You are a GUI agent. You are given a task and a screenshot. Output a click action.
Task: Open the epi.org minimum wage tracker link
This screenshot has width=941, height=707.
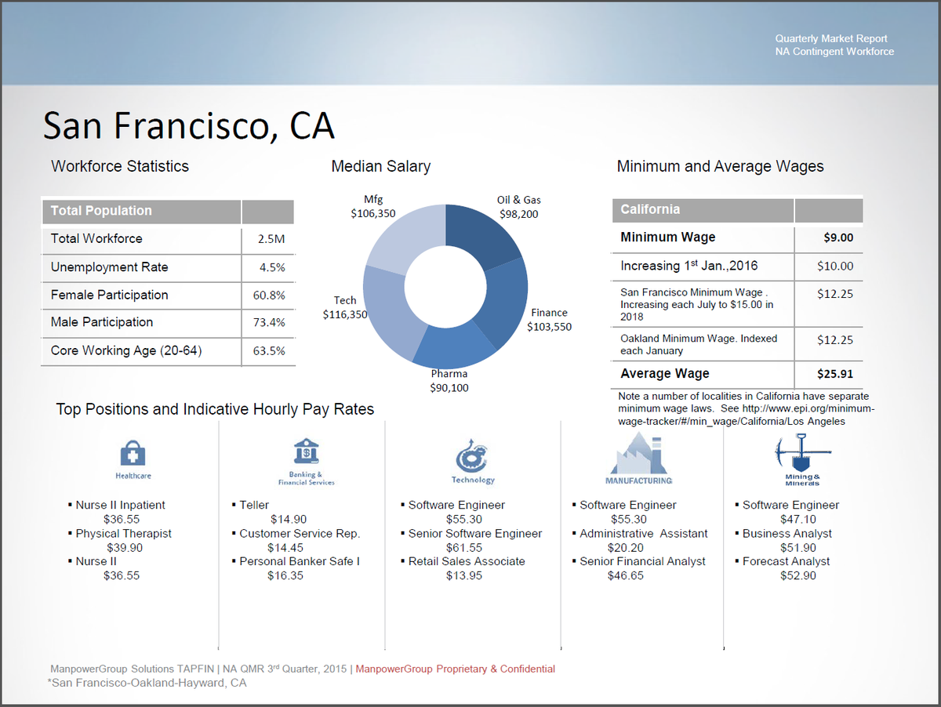(x=746, y=415)
